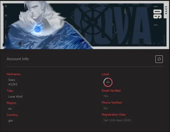170x132 pixels.
Task: Click the refresh account info icon
Action: pyautogui.click(x=159, y=59)
